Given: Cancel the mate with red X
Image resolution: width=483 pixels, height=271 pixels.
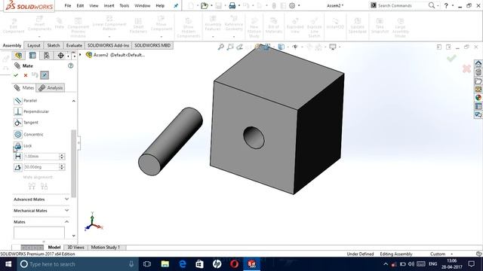Looking at the screenshot, I should pos(26,75).
